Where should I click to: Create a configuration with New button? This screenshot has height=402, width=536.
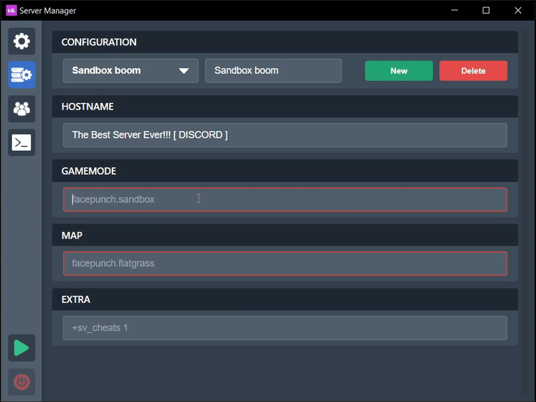click(399, 71)
